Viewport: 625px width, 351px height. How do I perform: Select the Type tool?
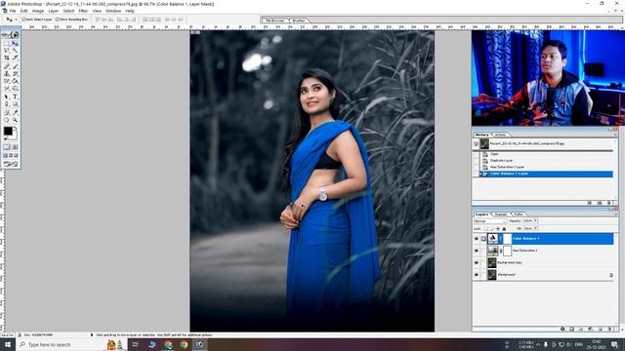(x=15, y=97)
